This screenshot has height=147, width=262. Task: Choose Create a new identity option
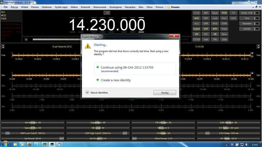[115, 80]
